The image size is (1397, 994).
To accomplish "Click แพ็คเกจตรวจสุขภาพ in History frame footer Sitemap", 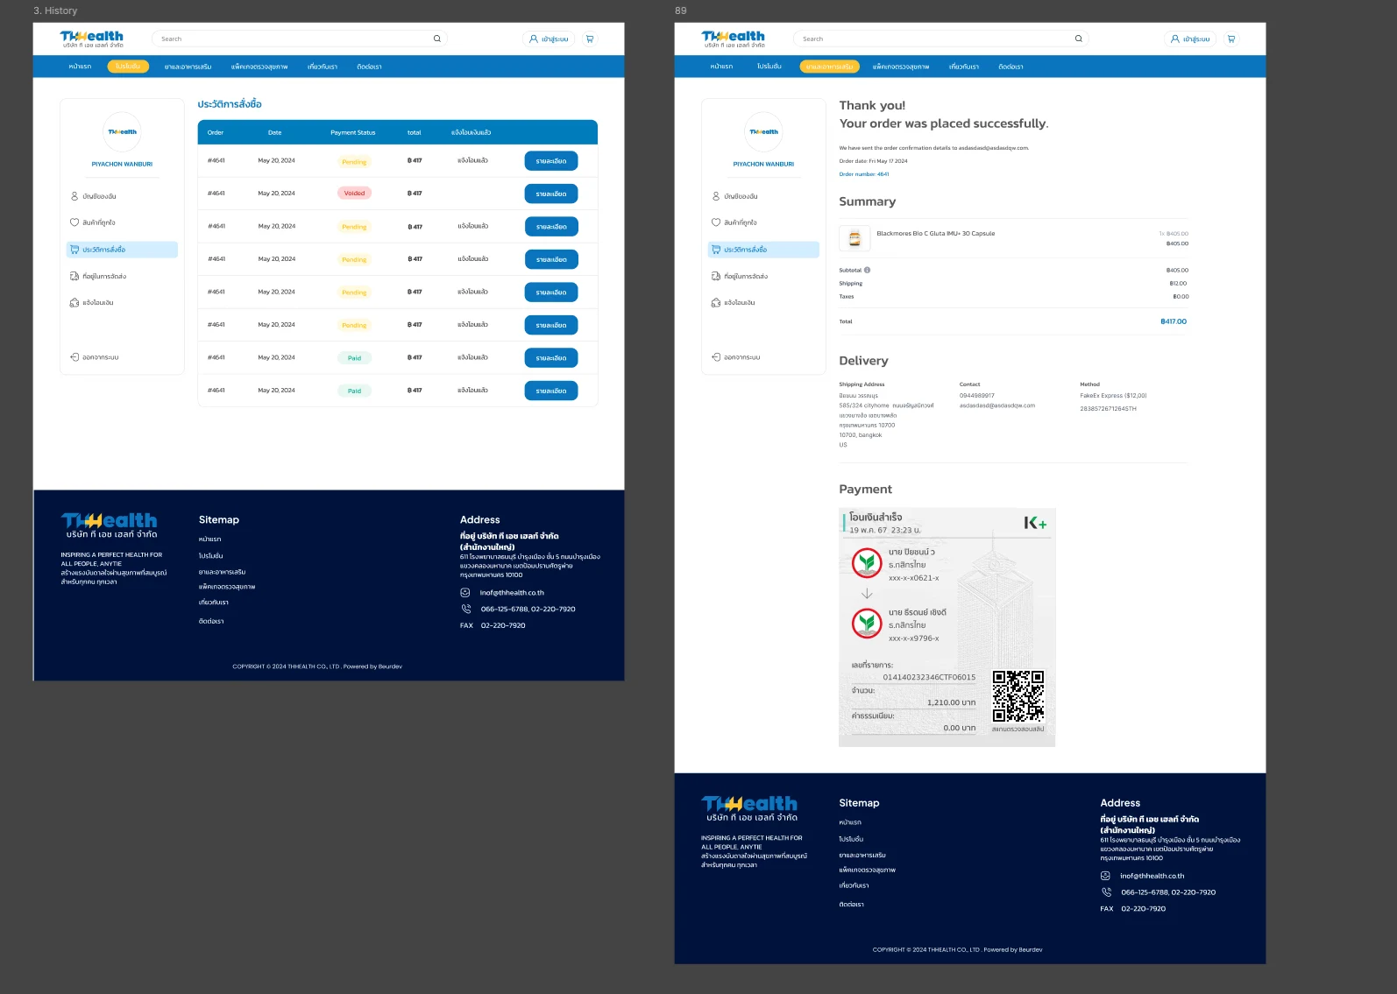I will (x=227, y=587).
